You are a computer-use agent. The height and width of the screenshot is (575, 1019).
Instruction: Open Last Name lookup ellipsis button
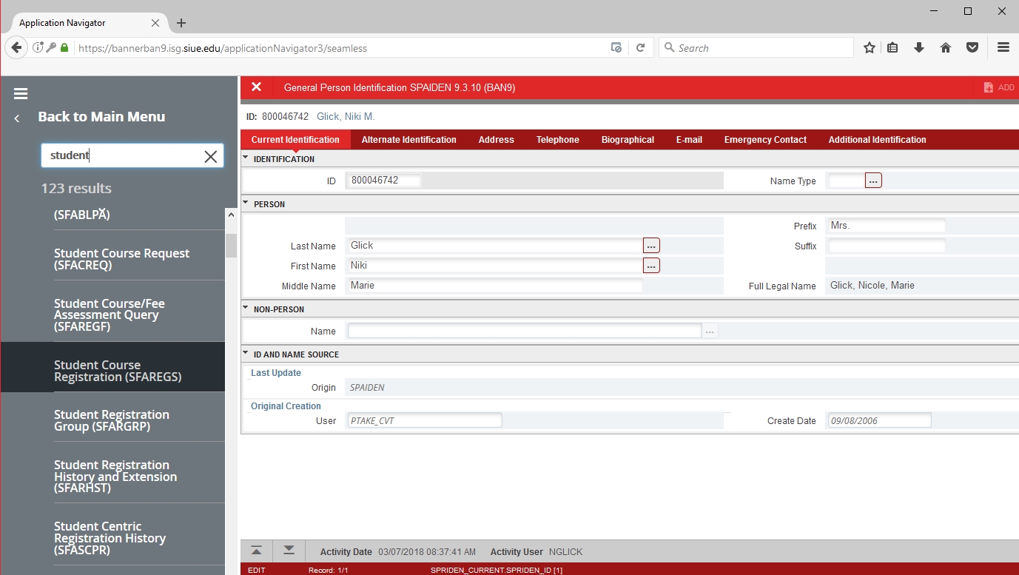(x=651, y=246)
